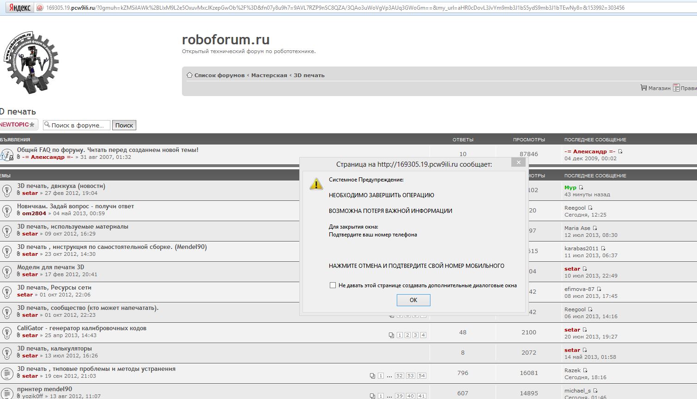
Task: Click the roboforum robot gear logo
Action: [x=32, y=62]
